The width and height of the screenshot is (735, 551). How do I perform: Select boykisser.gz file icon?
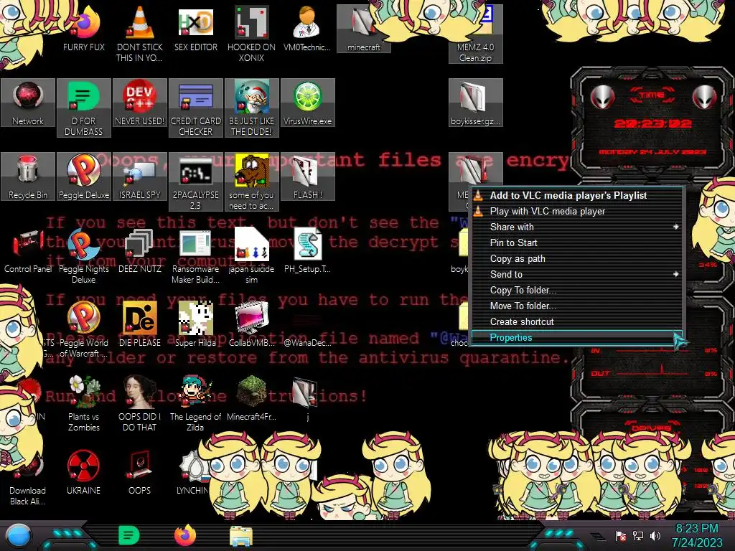[475, 103]
